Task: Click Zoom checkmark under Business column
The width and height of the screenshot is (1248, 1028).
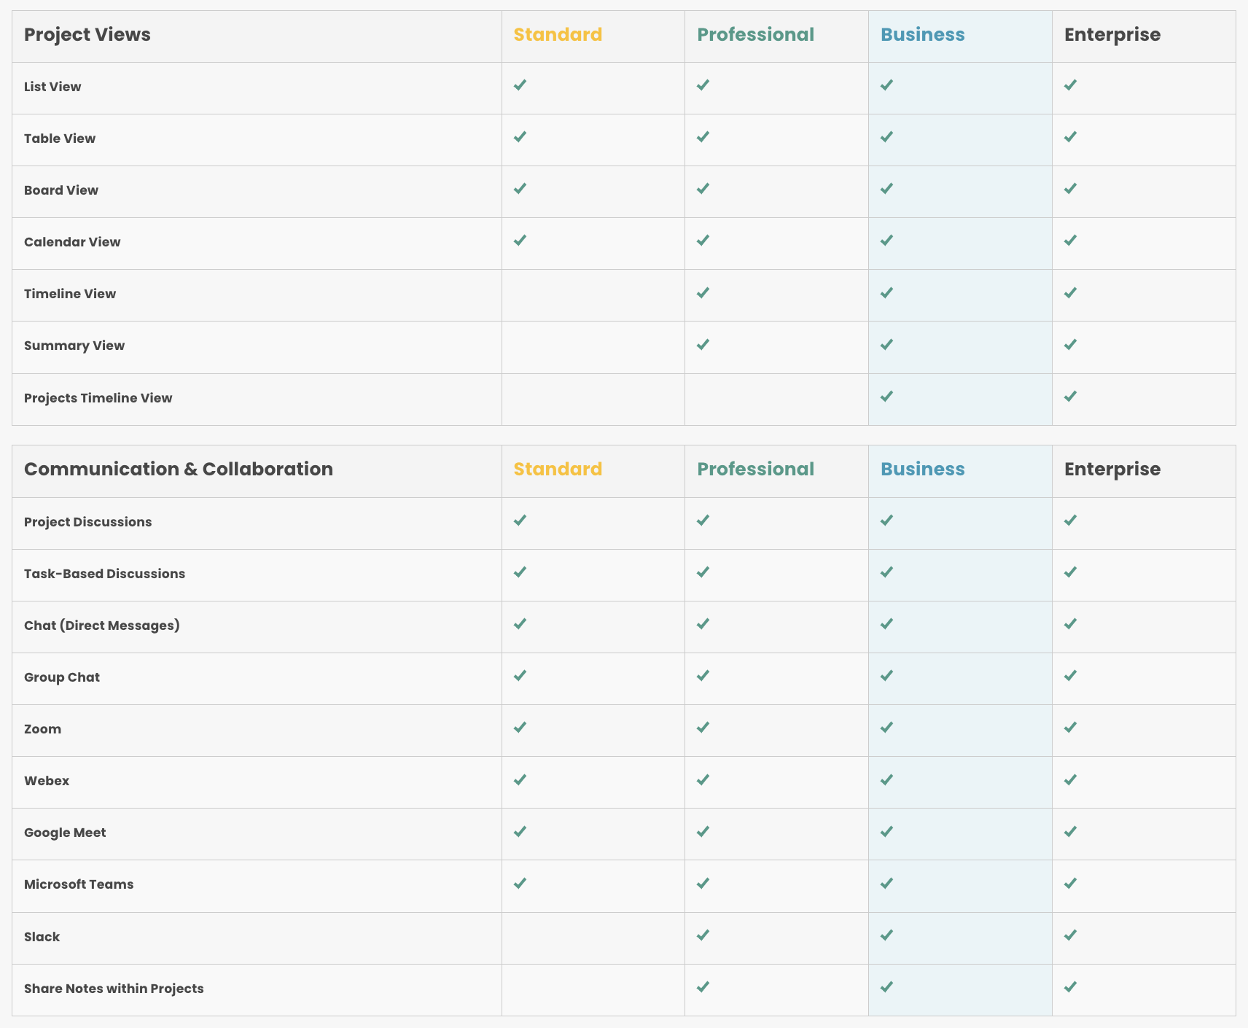Action: [886, 728]
